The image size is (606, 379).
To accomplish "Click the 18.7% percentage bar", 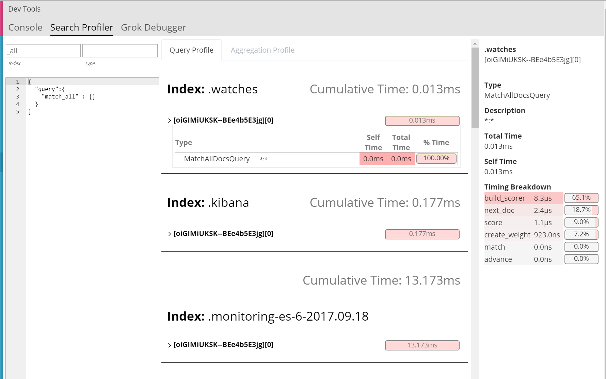I will coord(581,210).
